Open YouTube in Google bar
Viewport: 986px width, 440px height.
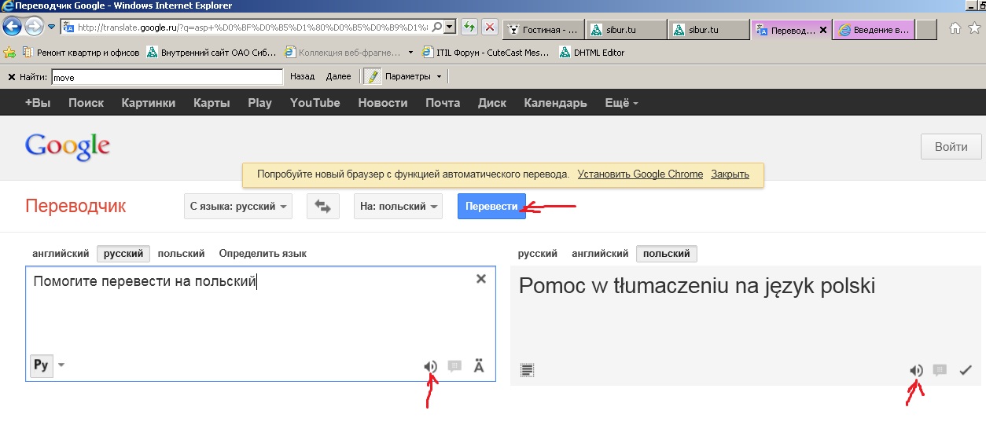pos(315,103)
